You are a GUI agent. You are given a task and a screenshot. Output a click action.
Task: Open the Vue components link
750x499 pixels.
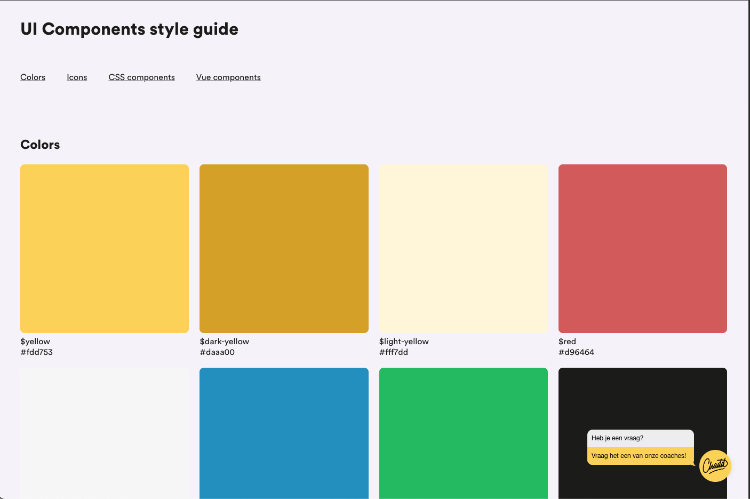point(228,77)
